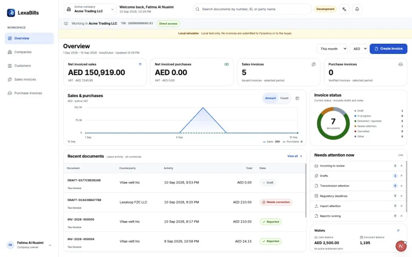The height and width of the screenshot is (257, 412).
Task: Go to Overview in the sidebar
Action: click(29, 38)
